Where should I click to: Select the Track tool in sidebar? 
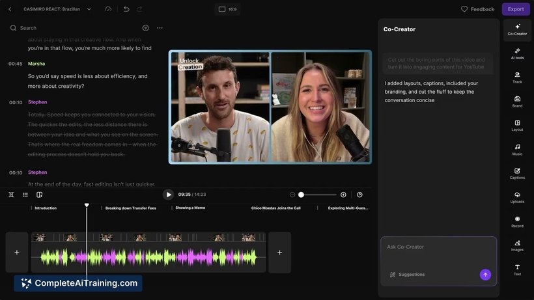tap(517, 77)
